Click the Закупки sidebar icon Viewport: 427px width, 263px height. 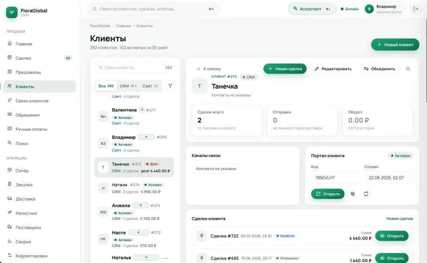9,184
